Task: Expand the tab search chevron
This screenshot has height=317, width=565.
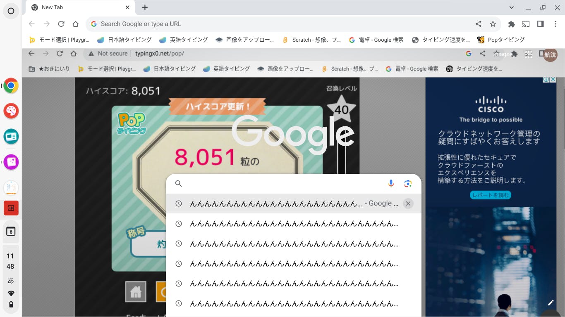Action: [x=512, y=7]
